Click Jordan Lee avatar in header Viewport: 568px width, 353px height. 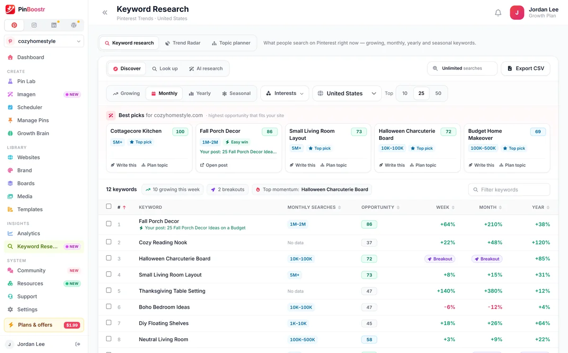click(517, 13)
